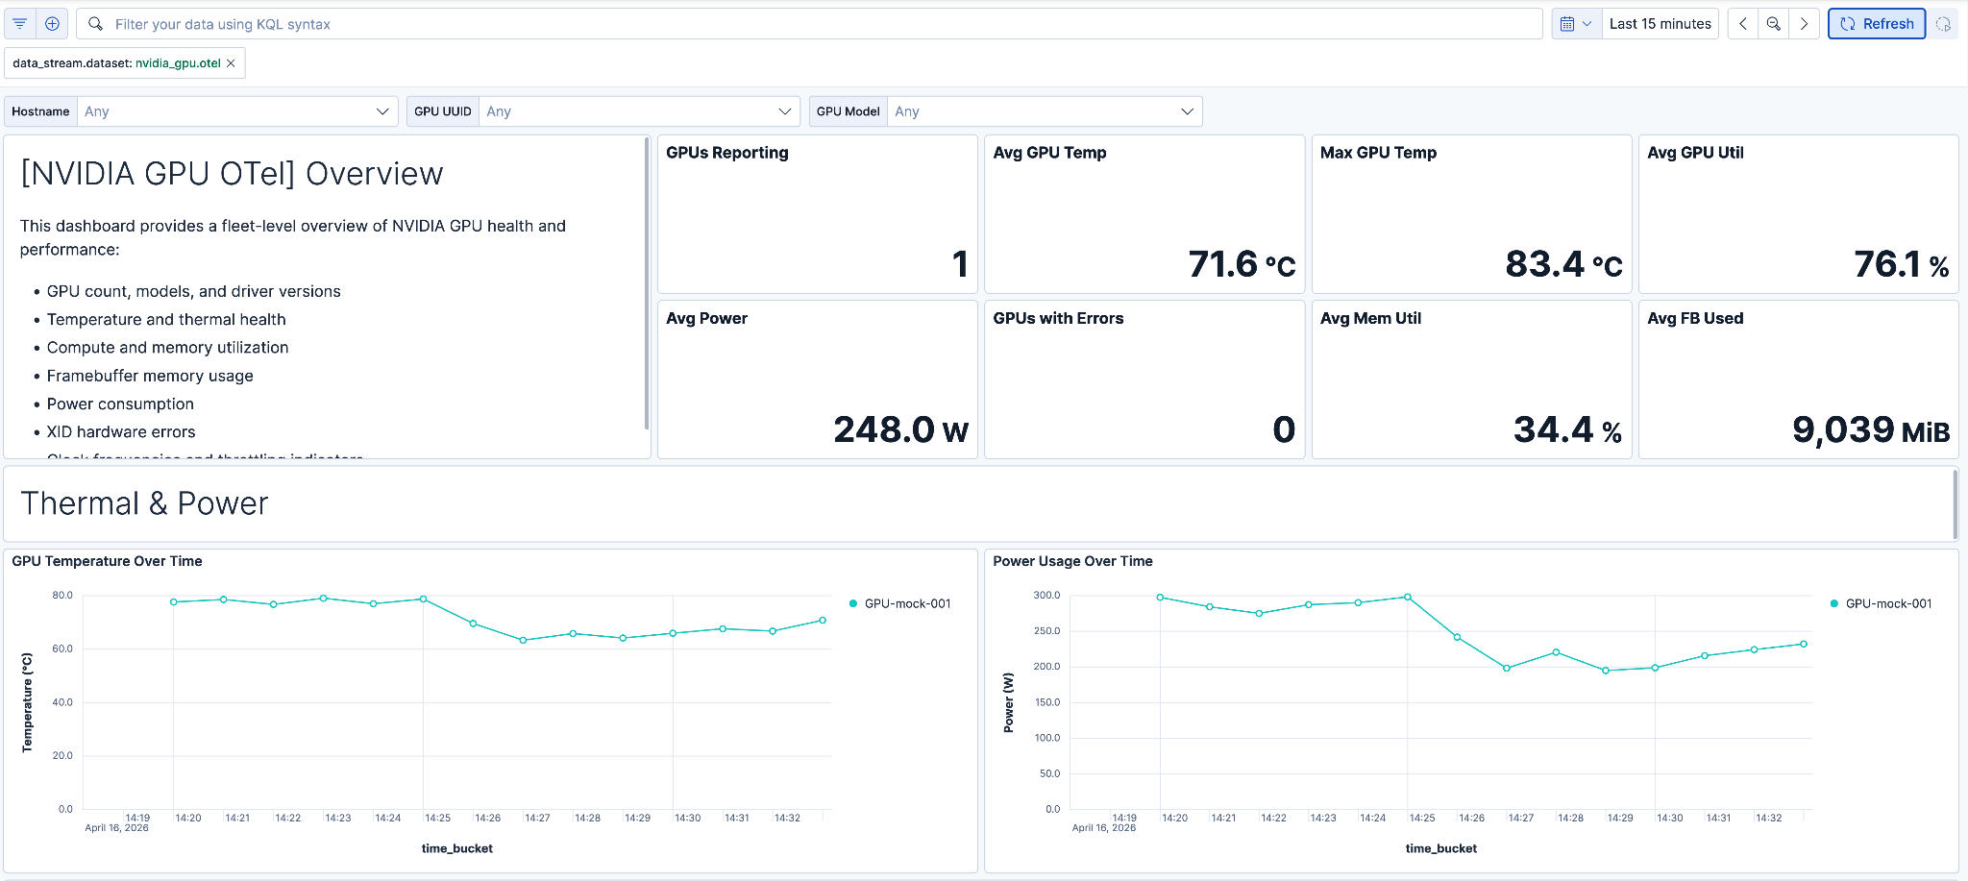Click the GPUs with Errors value 0
This screenshot has width=1968, height=881.
point(1284,429)
